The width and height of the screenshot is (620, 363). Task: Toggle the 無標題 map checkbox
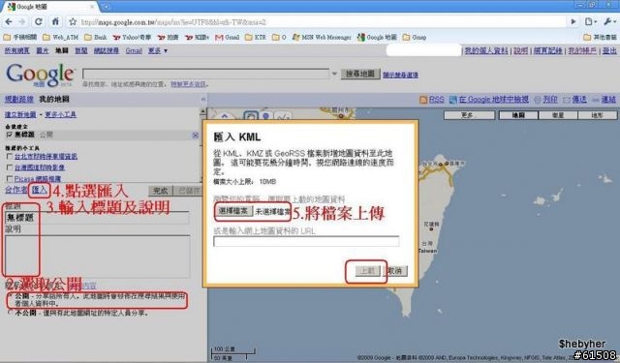pos(10,135)
